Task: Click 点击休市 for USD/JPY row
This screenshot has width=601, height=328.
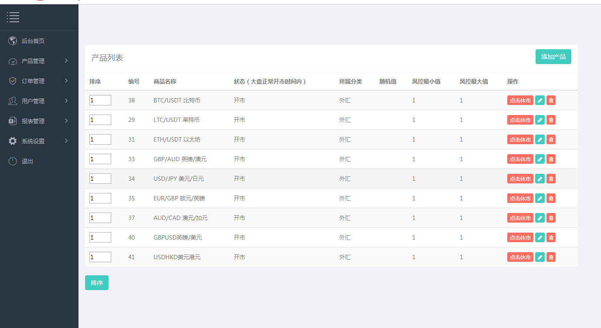Action: pos(520,179)
